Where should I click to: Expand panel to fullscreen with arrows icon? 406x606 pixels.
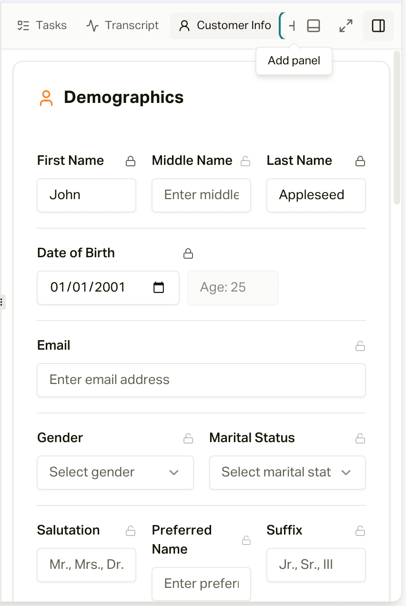pyautogui.click(x=346, y=26)
